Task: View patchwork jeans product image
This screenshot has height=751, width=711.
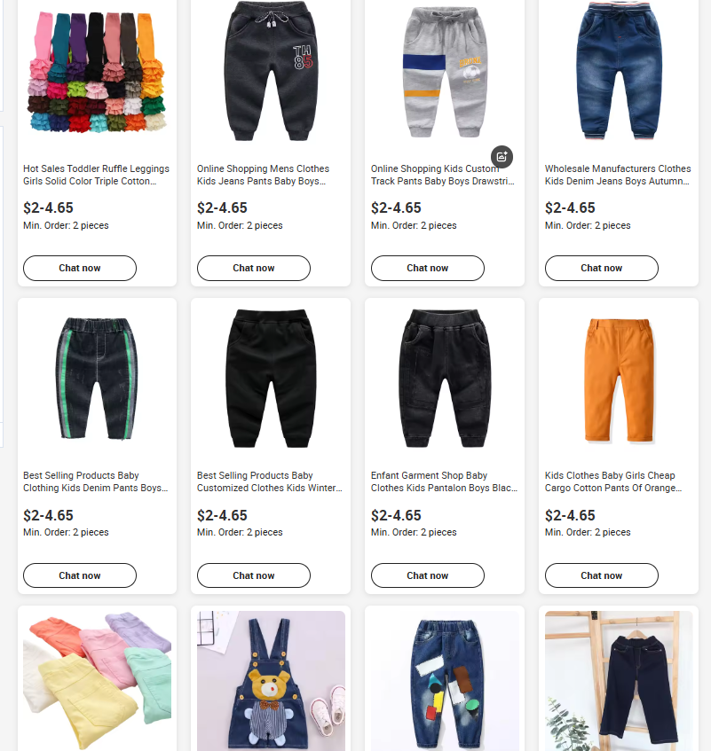Action: pos(445,681)
